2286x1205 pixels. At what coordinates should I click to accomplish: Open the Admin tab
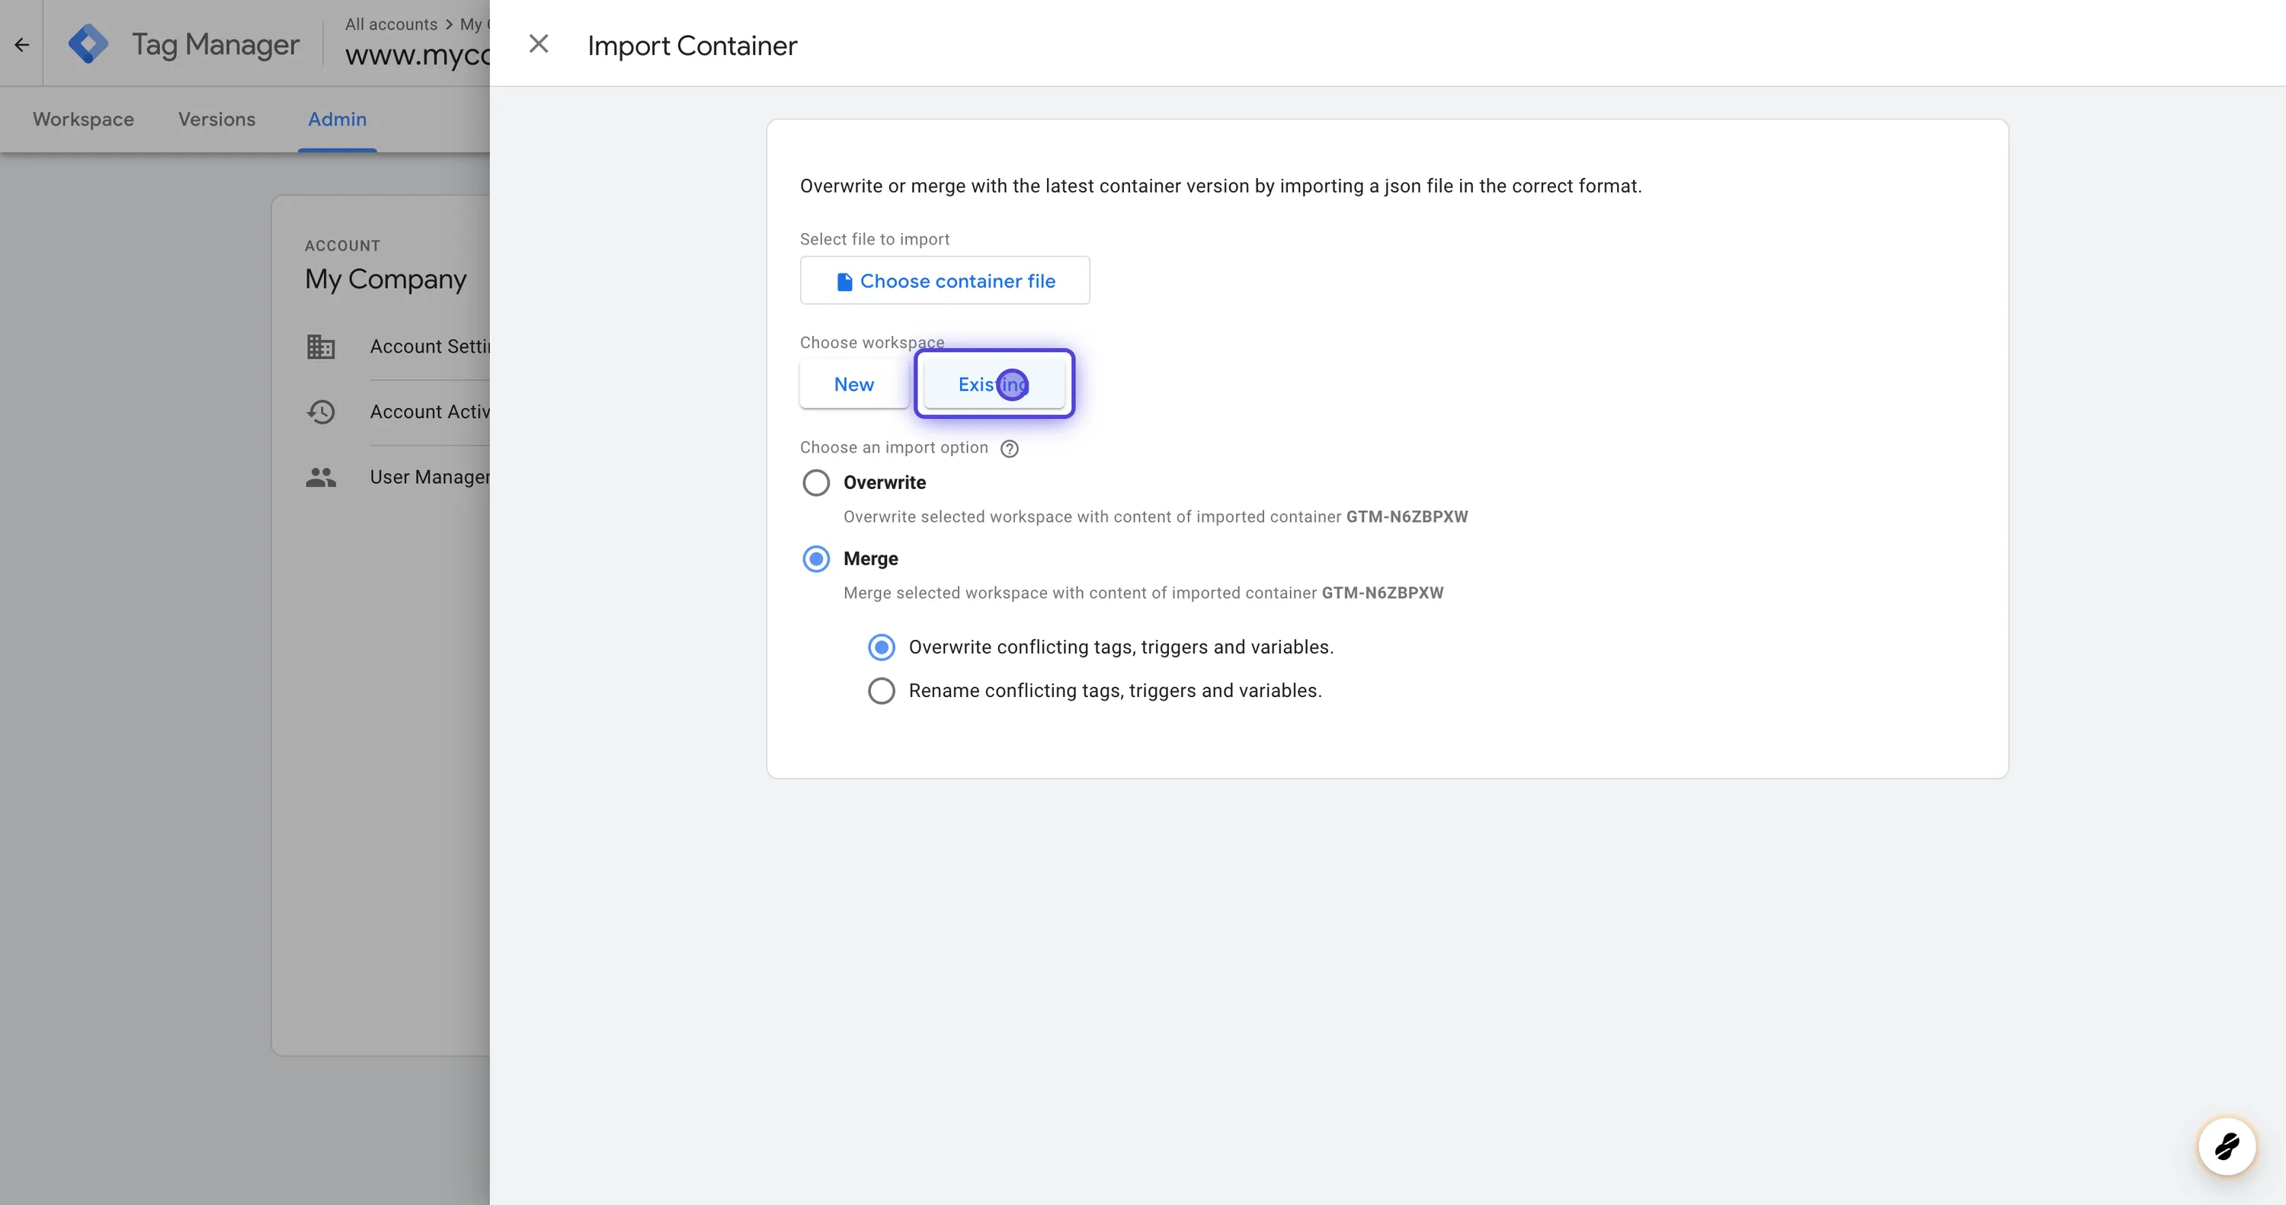coord(338,119)
